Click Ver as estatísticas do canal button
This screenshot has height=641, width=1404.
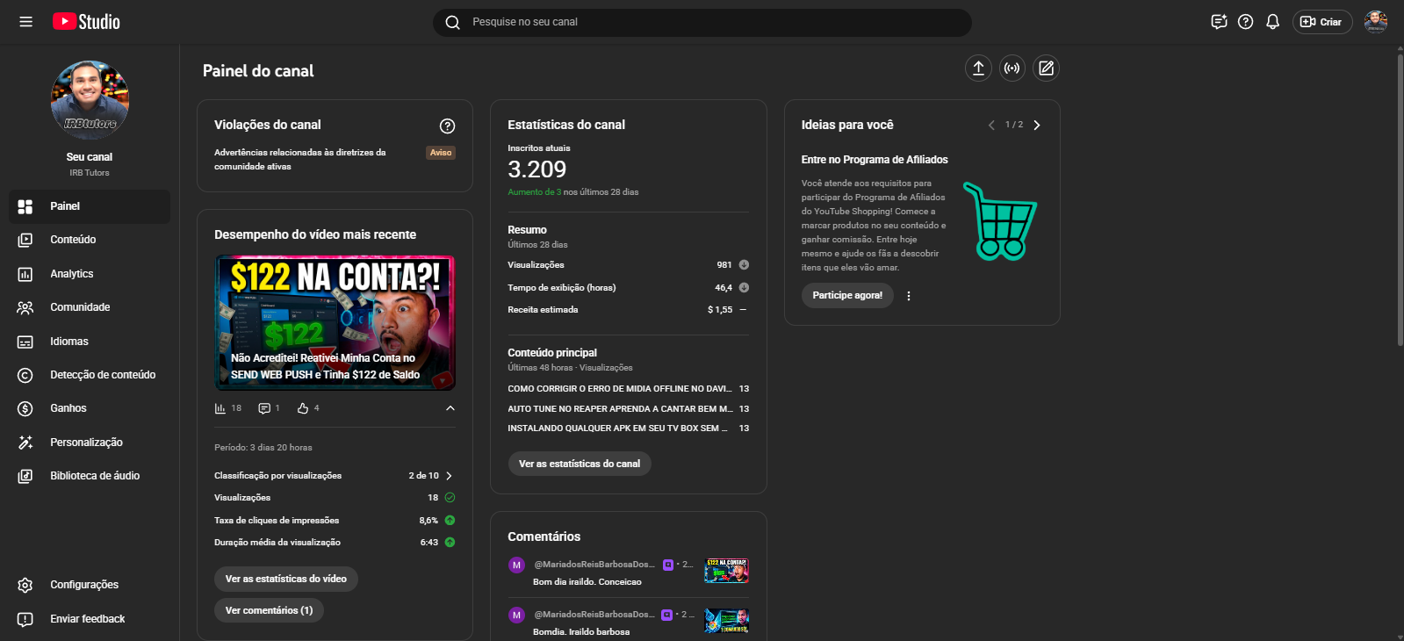click(x=580, y=464)
